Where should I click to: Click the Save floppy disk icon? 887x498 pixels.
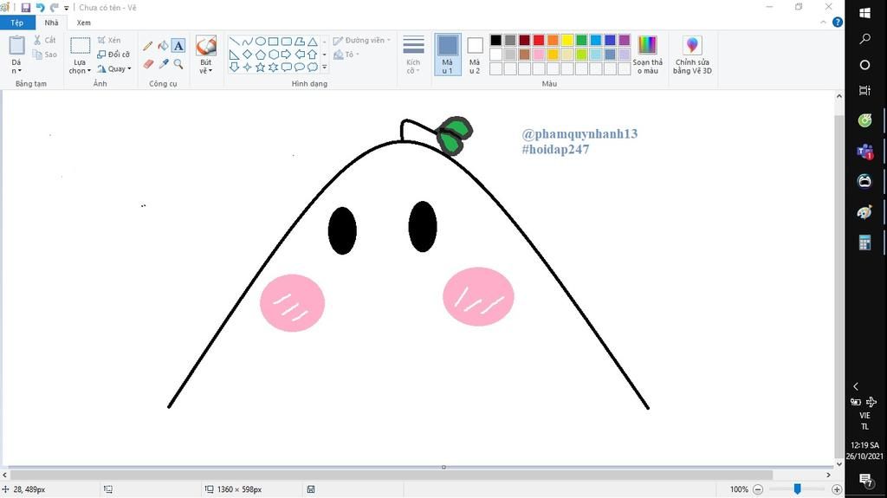pos(26,8)
